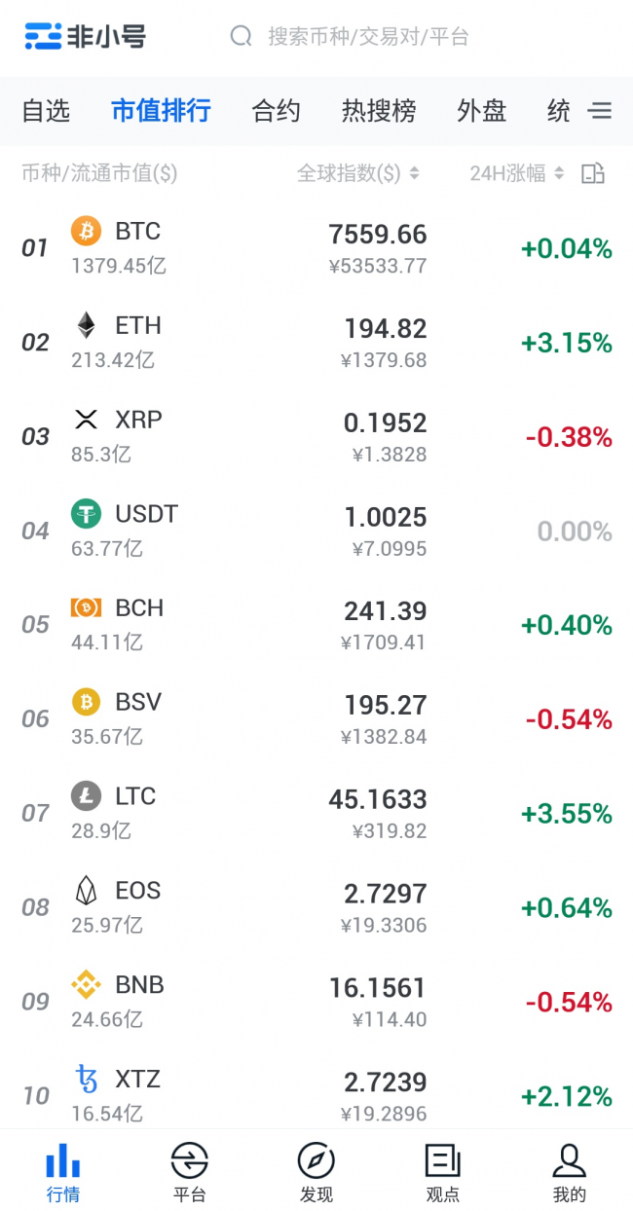Viewport: 633px width, 1211px height.
Task: Tap the Ethereum ETH coin icon
Action: click(86, 325)
